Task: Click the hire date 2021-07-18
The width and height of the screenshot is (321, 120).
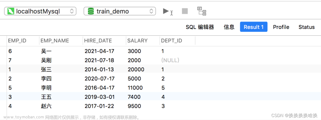Action: [99, 60]
